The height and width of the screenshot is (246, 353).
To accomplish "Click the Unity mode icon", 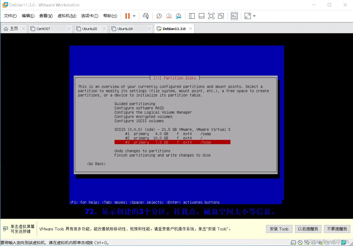I will pos(221,16).
